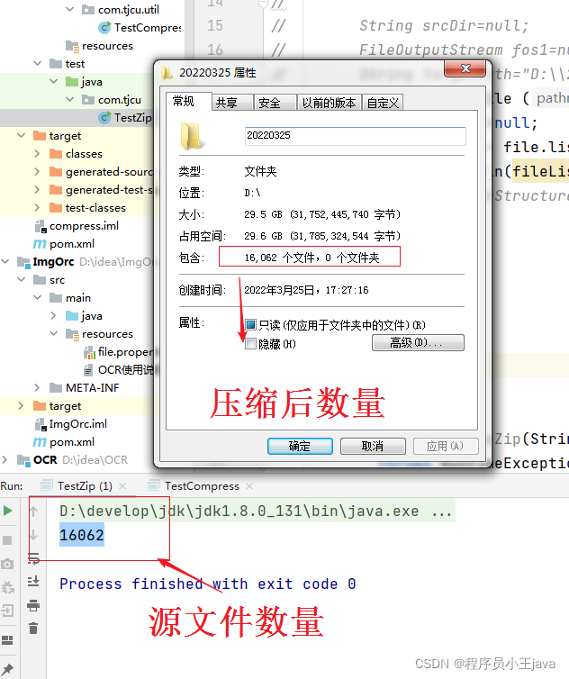Switch to TestCompress run tab

pyautogui.click(x=202, y=486)
